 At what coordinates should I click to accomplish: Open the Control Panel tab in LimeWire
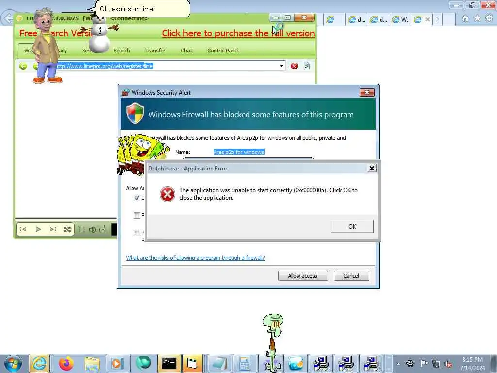(223, 51)
